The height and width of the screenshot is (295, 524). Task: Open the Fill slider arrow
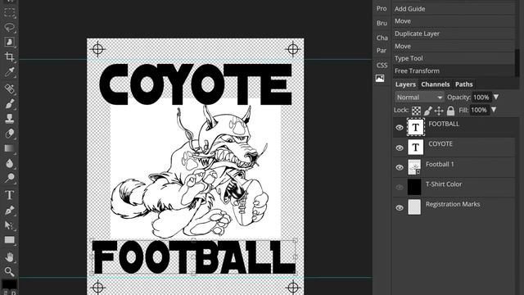click(x=494, y=110)
